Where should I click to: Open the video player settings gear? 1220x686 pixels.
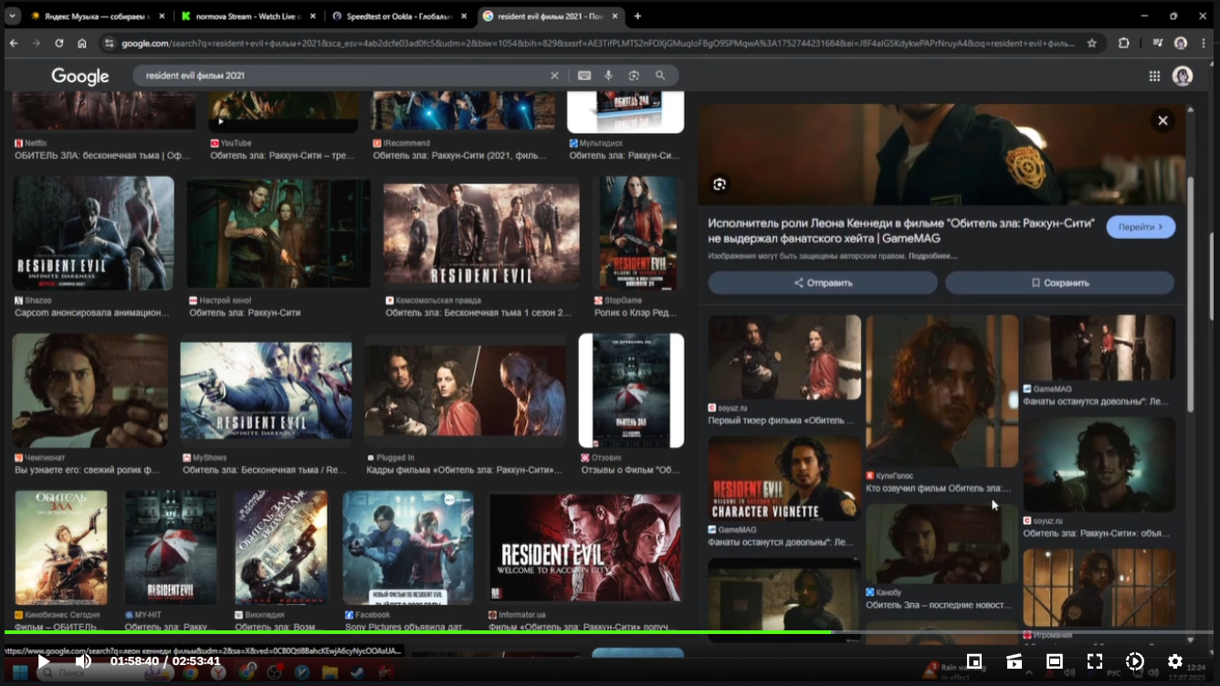1175,661
